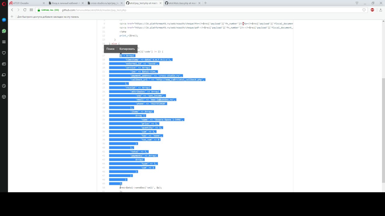Image resolution: width=385 pixels, height=216 pixels.
Task: Open tabs panel in sidebar
Action: coord(4,75)
